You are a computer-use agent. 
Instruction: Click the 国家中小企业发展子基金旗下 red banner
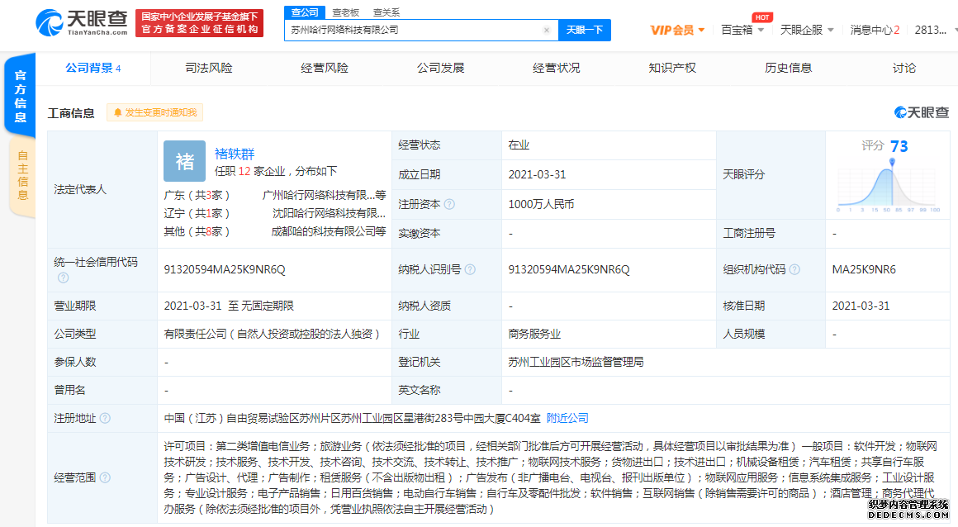(199, 23)
